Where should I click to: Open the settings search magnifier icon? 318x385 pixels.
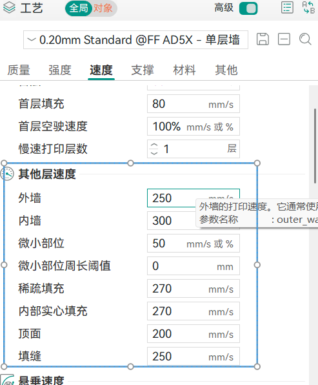(305, 39)
